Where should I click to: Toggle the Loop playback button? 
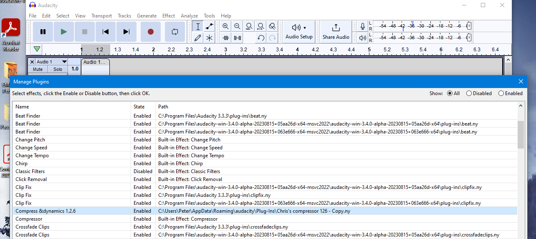pos(175,32)
